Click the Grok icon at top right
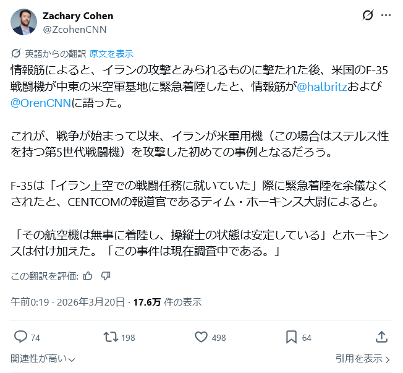 tap(367, 15)
